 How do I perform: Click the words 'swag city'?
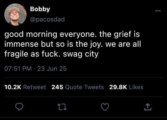[81, 54]
